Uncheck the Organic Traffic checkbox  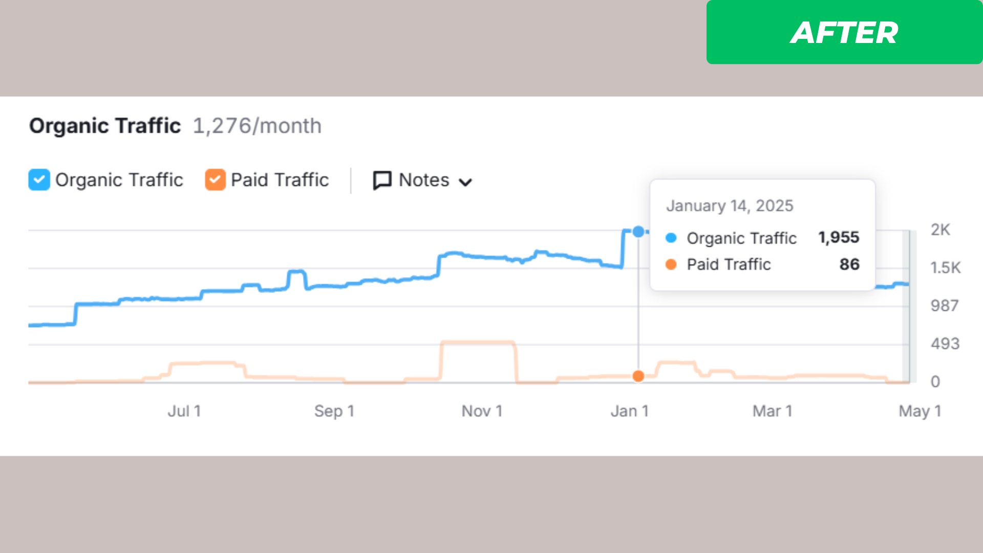pyautogui.click(x=39, y=180)
